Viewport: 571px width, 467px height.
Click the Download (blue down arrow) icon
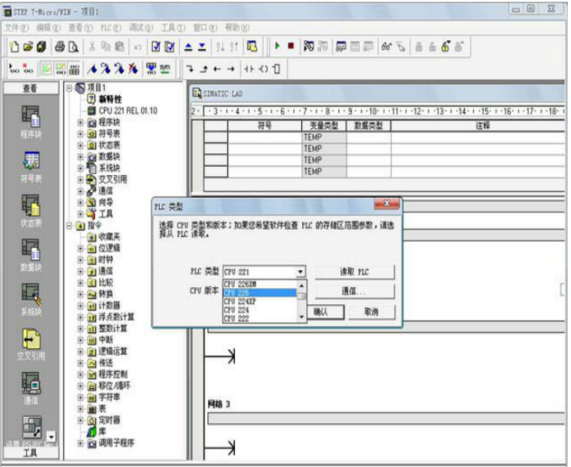coord(202,47)
